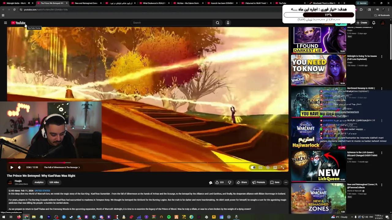Image resolution: width=392 pixels, height=220 pixels.
Task: Open Gemini button in browser title bar
Action: click(x=362, y=3)
